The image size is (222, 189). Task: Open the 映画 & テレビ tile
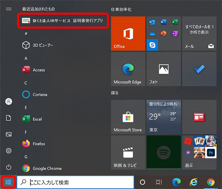click(x=128, y=152)
